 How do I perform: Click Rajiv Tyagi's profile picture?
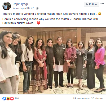coord(7,6)
